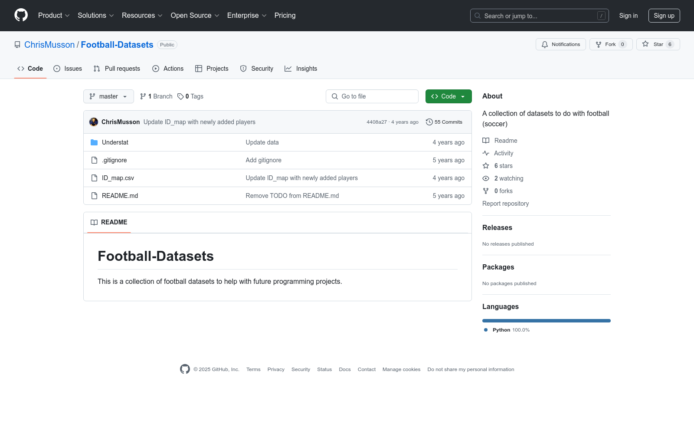The width and height of the screenshot is (694, 434).
Task: Open the footer Docs link
Action: click(x=345, y=369)
